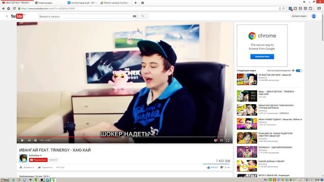The height and width of the screenshot is (182, 324).
Task: Click the Windows Start button
Action: [5, 180]
